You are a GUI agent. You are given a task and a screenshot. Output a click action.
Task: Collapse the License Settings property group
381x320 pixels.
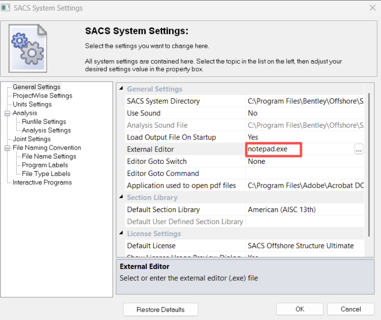[122, 234]
